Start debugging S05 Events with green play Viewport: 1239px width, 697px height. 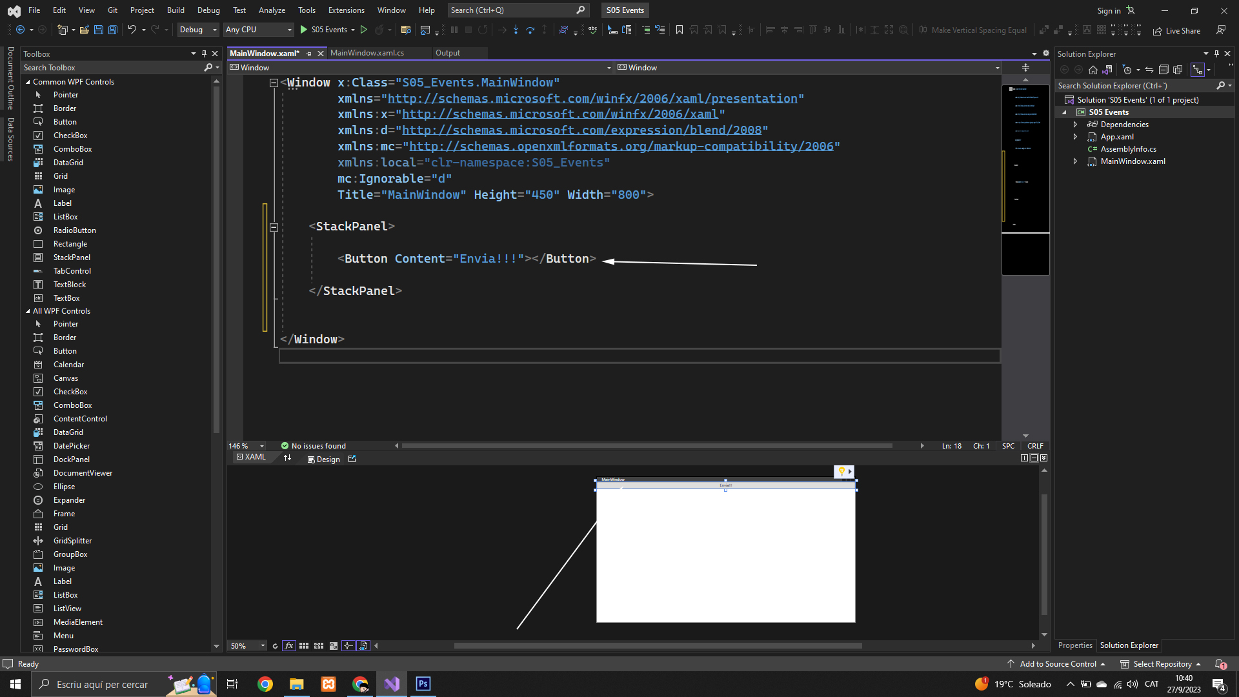coord(304,30)
